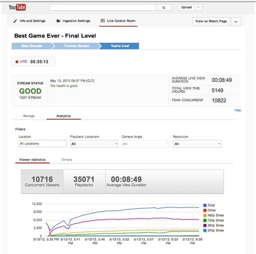This screenshot has width=256, height=254.
Task: Select the Average View Duration tile
Action: pyautogui.click(x=126, y=182)
